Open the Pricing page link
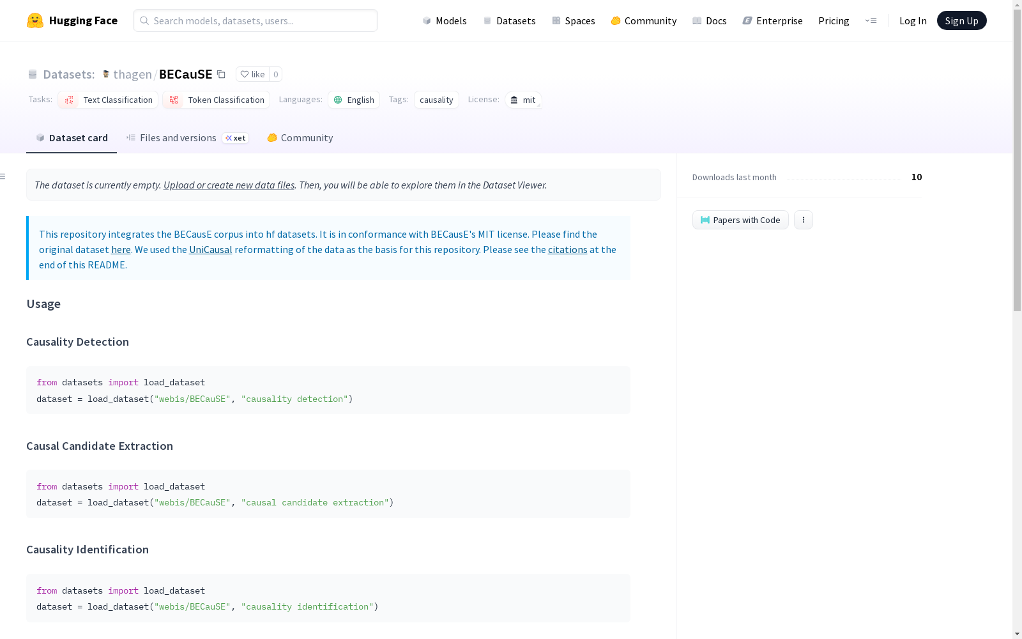Screen dimensions: 1022x639 pyautogui.click(x=834, y=20)
